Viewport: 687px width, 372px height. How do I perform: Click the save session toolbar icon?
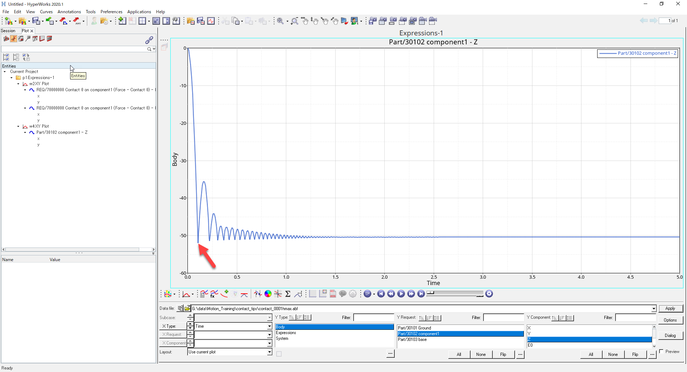point(36,21)
